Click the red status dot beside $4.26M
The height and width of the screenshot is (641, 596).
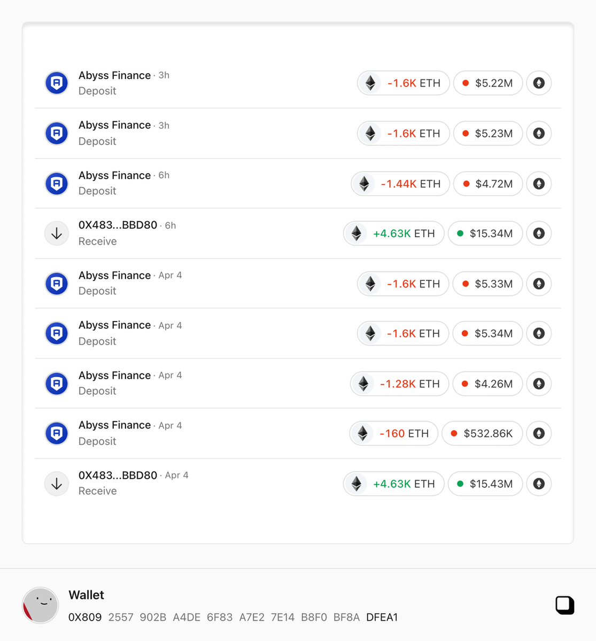(465, 384)
